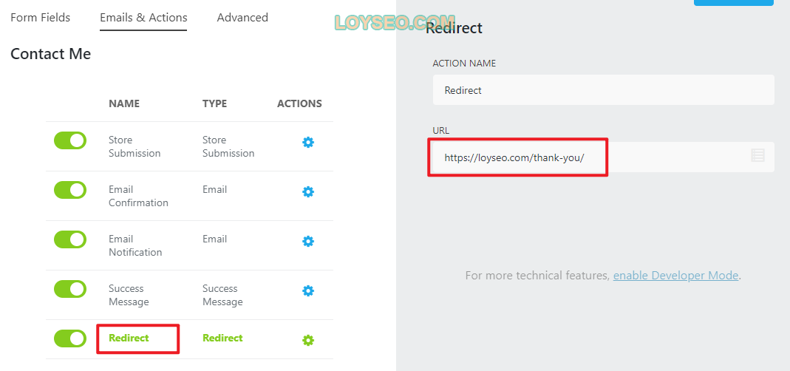Screen dimensions: 790x371
Task: Select the Redirect action name in list
Action: click(129, 338)
